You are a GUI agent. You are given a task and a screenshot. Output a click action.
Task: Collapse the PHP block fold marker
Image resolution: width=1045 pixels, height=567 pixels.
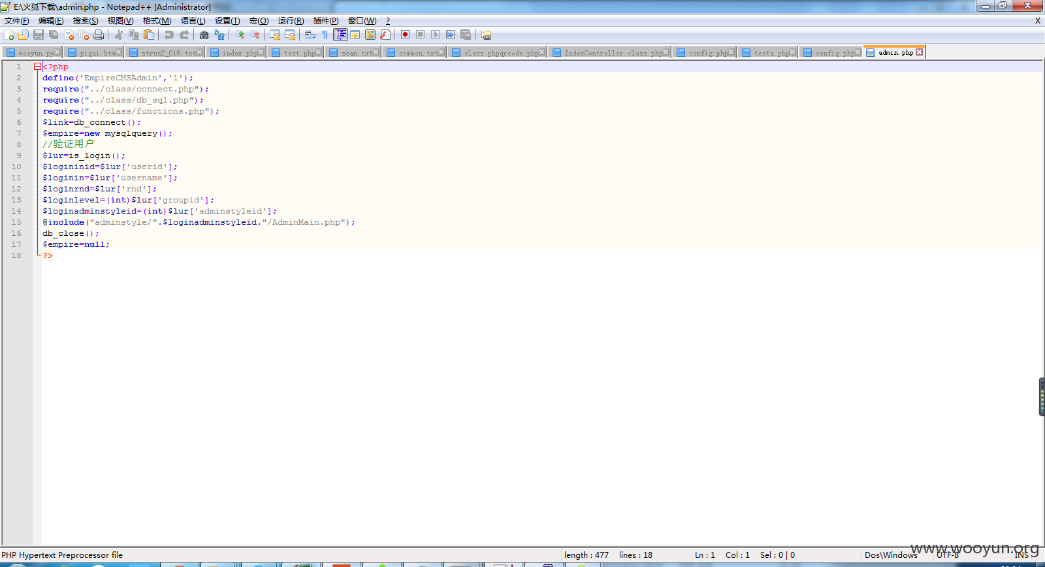pos(37,67)
